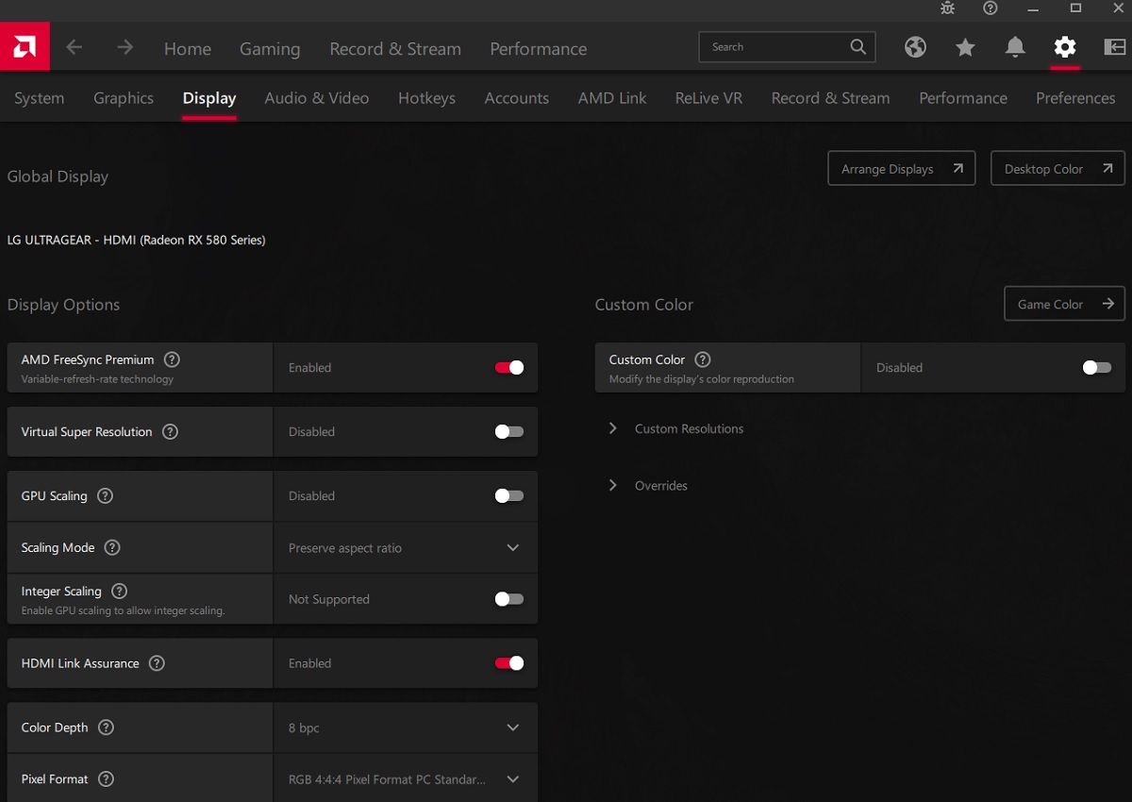Disable AMD FreeSync Premium toggle
1132x802 pixels.
(x=509, y=368)
